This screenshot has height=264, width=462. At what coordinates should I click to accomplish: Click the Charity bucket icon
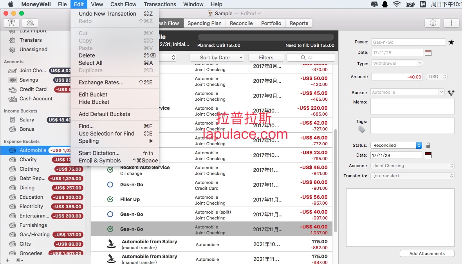click(13, 160)
